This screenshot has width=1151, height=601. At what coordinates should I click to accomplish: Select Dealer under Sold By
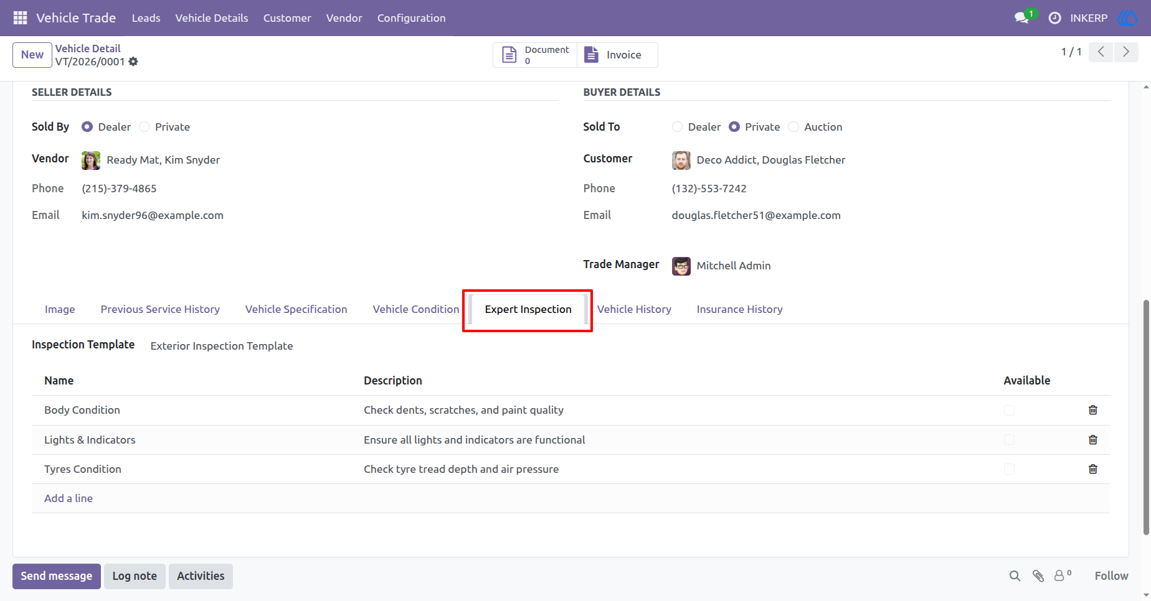(x=87, y=127)
